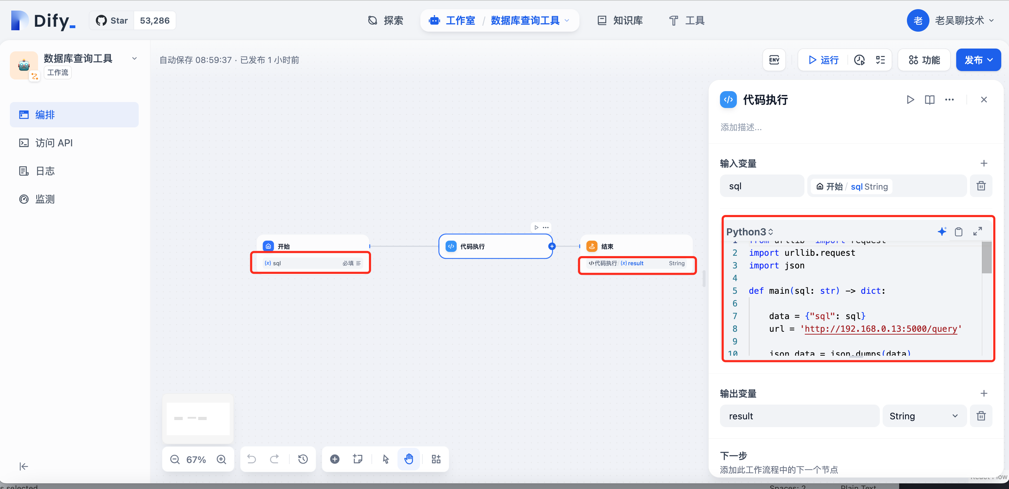Delete the sql input variable

pyautogui.click(x=981, y=186)
